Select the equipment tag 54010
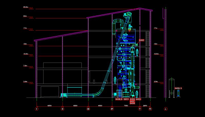This screenshot has height=117, width=205. point(138,99)
